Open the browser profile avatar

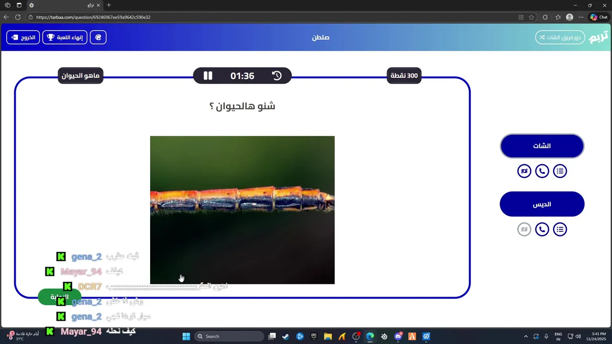(569, 17)
